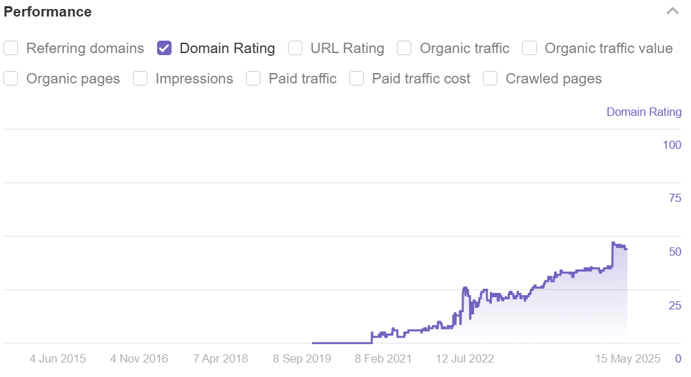Image resolution: width=691 pixels, height=377 pixels.
Task: Click the 15 May 2025 date label
Action: [628, 358]
